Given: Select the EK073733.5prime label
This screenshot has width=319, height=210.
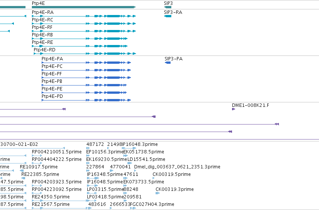Looking at the screenshot, I should (144, 182).
